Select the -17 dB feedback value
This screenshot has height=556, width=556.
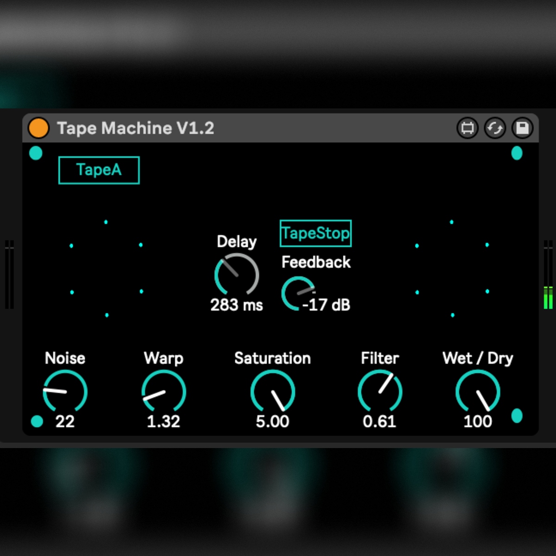(326, 305)
